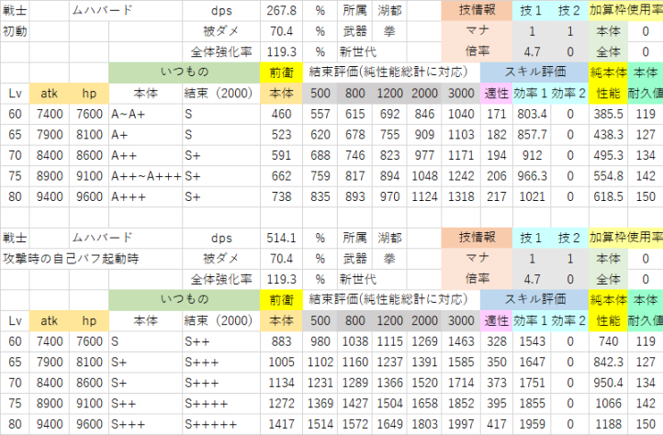Select the cell with value 1714
The width and height of the screenshot is (663, 435).
click(461, 383)
